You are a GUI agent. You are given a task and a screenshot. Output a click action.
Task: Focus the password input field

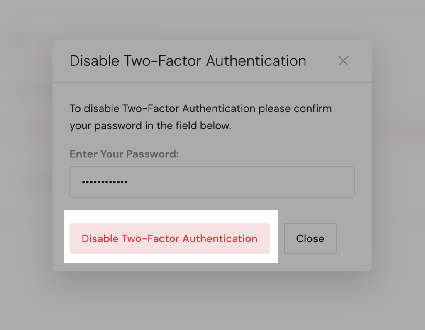tap(212, 182)
